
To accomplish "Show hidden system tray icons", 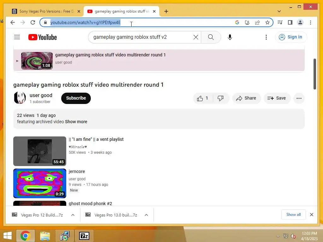I will (278, 236).
